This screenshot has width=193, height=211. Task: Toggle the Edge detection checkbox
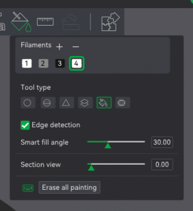25,125
